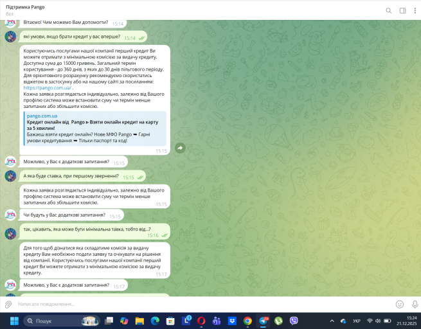Image resolution: width=421 pixels, height=329 pixels.
Task: Open the Windows Start menu
Action: pos(14,321)
